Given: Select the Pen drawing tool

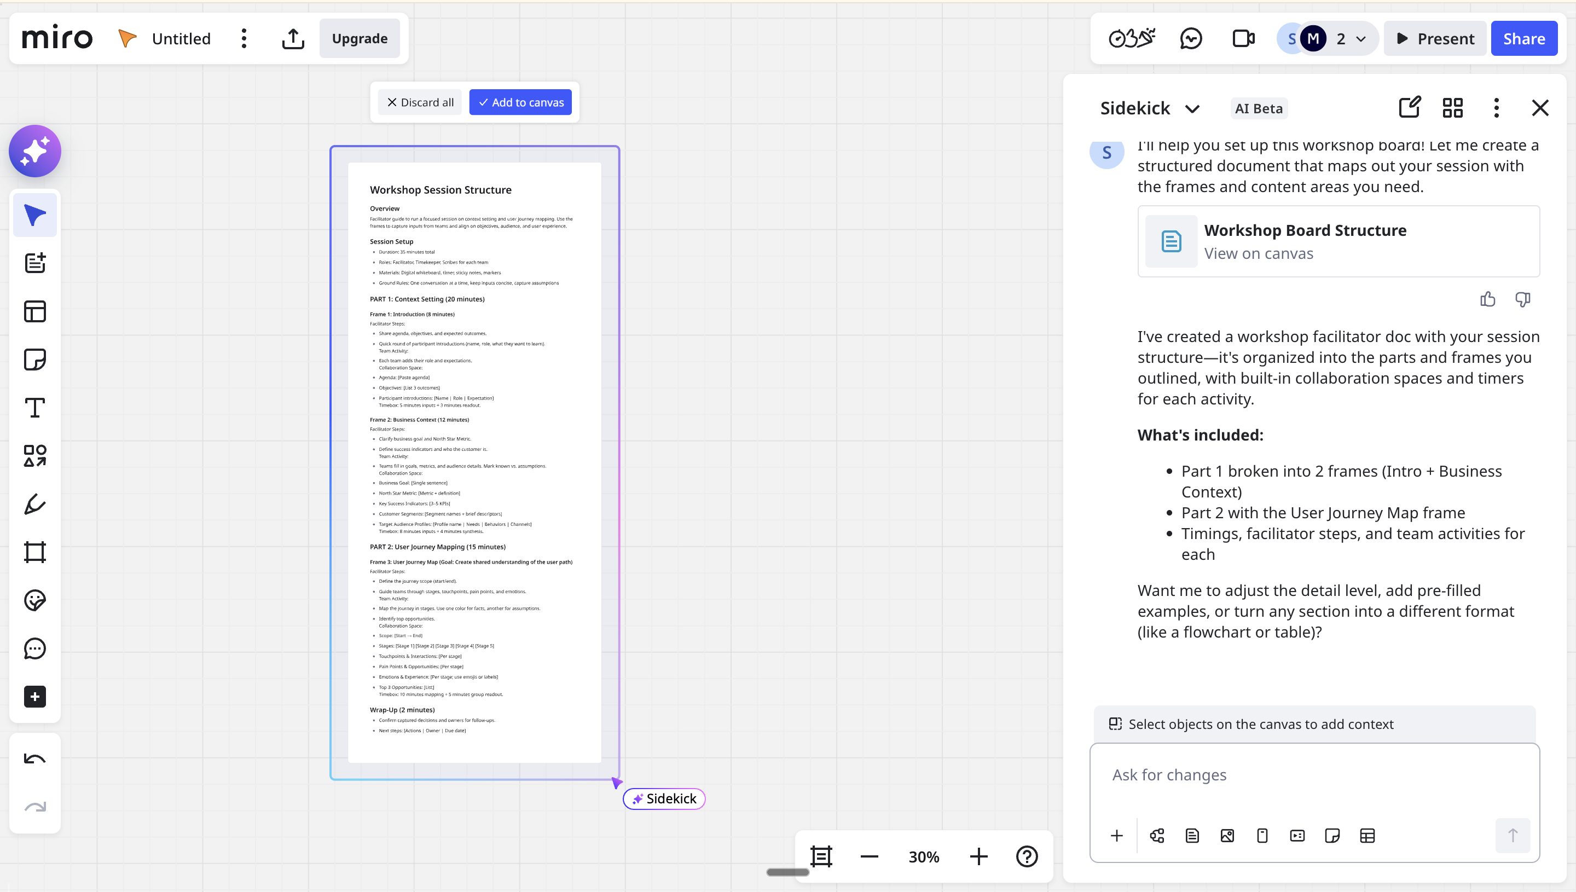Looking at the screenshot, I should 35,504.
